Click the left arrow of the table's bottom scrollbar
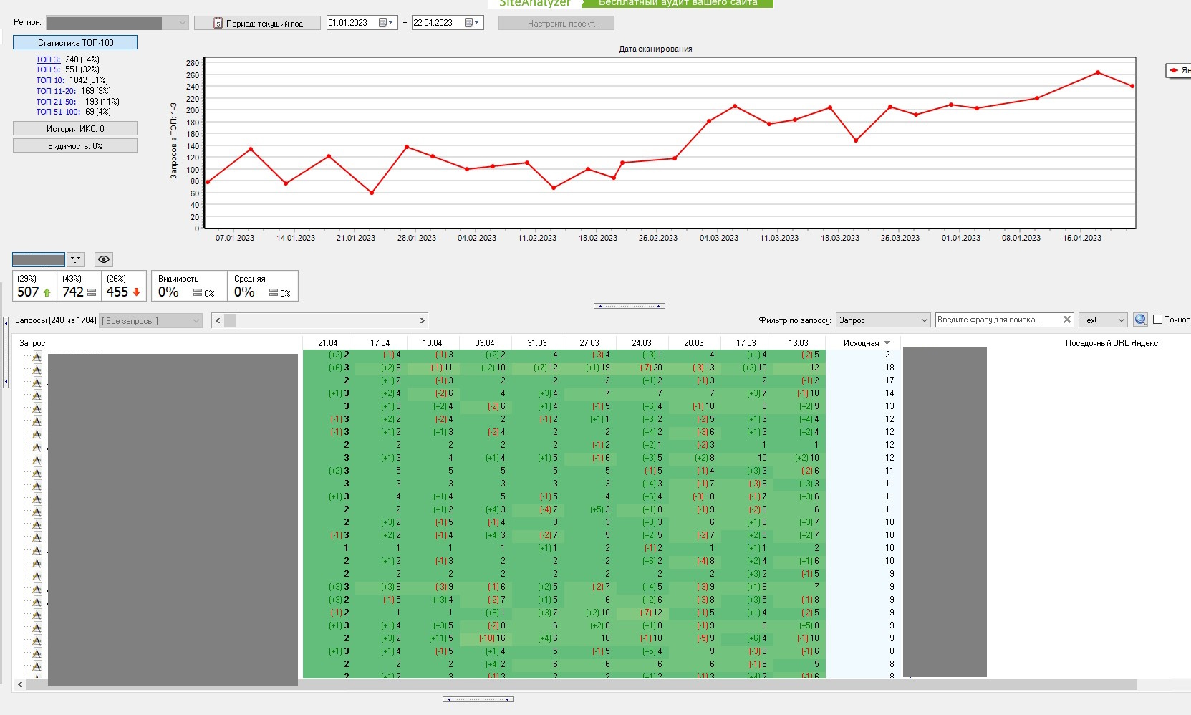 [x=20, y=685]
